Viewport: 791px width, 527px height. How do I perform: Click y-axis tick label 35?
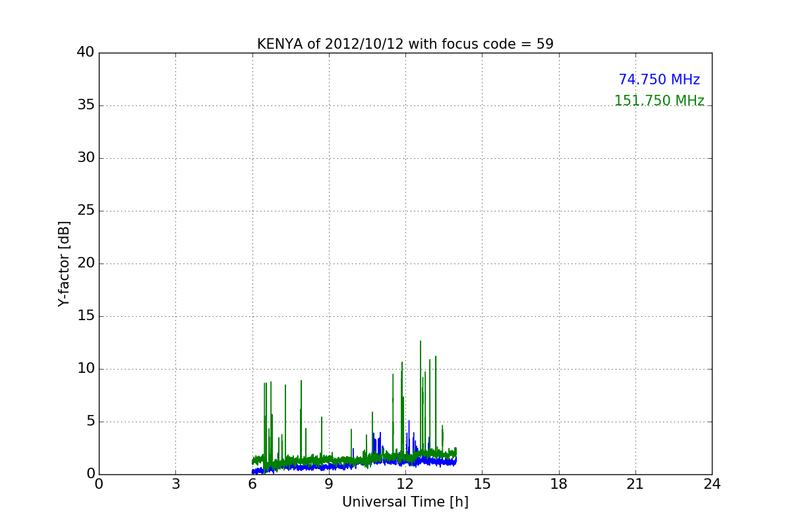[x=86, y=105]
